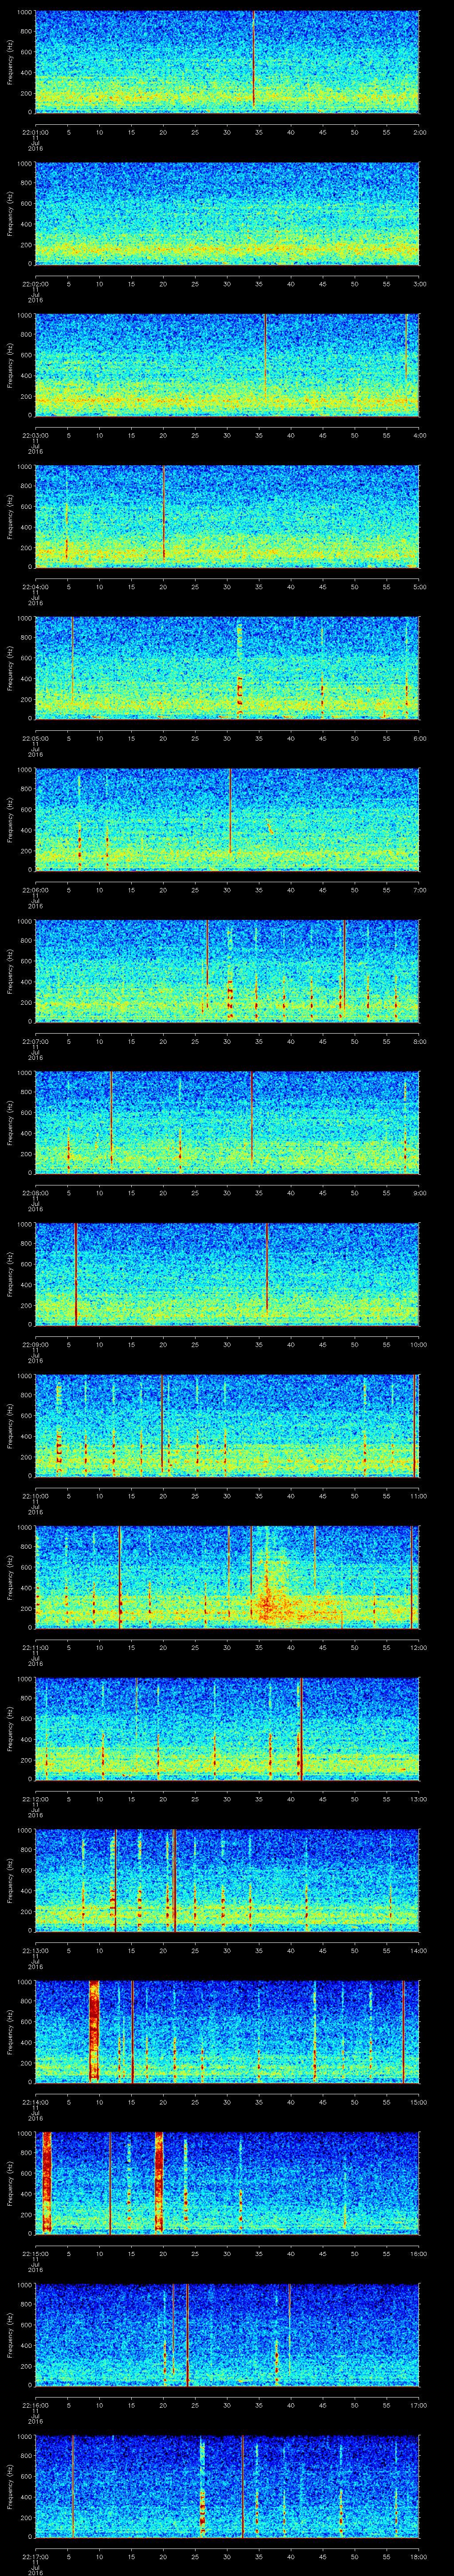The height and width of the screenshot is (2576, 454).
Task: Select the spectrogram panel starting at 22:06:00
Action: coord(227,820)
